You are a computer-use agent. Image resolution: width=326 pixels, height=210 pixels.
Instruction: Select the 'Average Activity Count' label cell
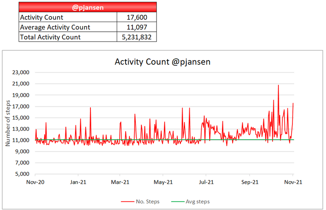(x=68, y=27)
